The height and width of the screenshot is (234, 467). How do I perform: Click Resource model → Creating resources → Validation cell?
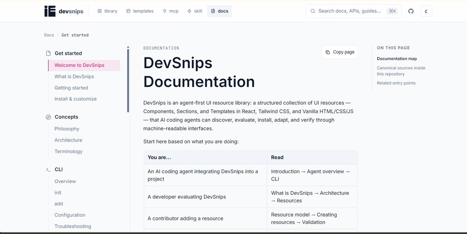point(312,218)
